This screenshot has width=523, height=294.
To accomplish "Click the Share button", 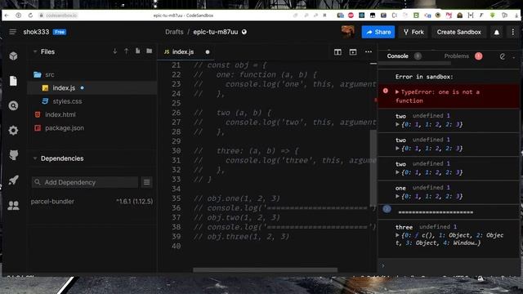I will point(378,32).
